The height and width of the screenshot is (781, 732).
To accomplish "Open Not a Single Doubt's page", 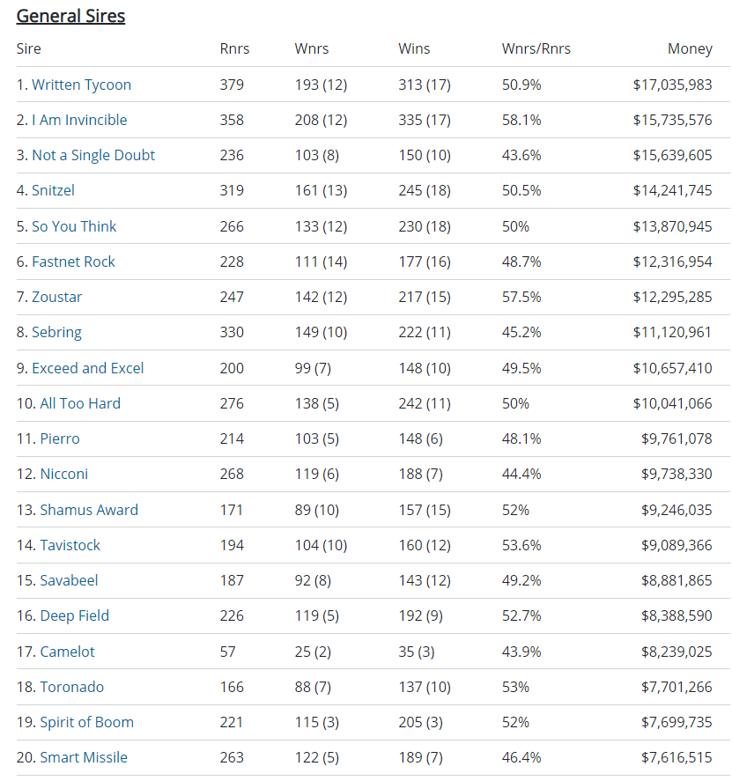I will tap(93, 155).
